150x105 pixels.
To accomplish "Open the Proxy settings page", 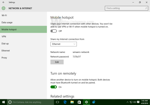I will (4, 58).
